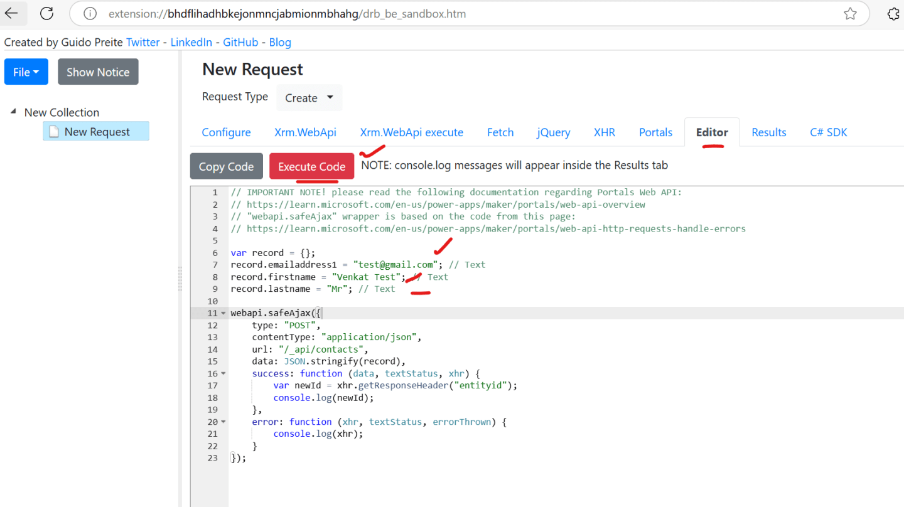Click the Copy Code button
This screenshot has width=904, height=507.
226,166
